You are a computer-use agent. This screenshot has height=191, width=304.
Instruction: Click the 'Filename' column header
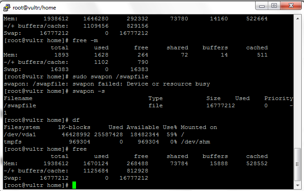(18, 99)
